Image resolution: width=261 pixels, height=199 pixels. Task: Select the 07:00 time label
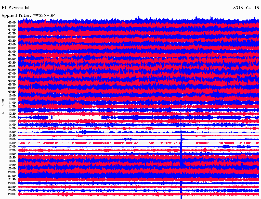(12, 73)
